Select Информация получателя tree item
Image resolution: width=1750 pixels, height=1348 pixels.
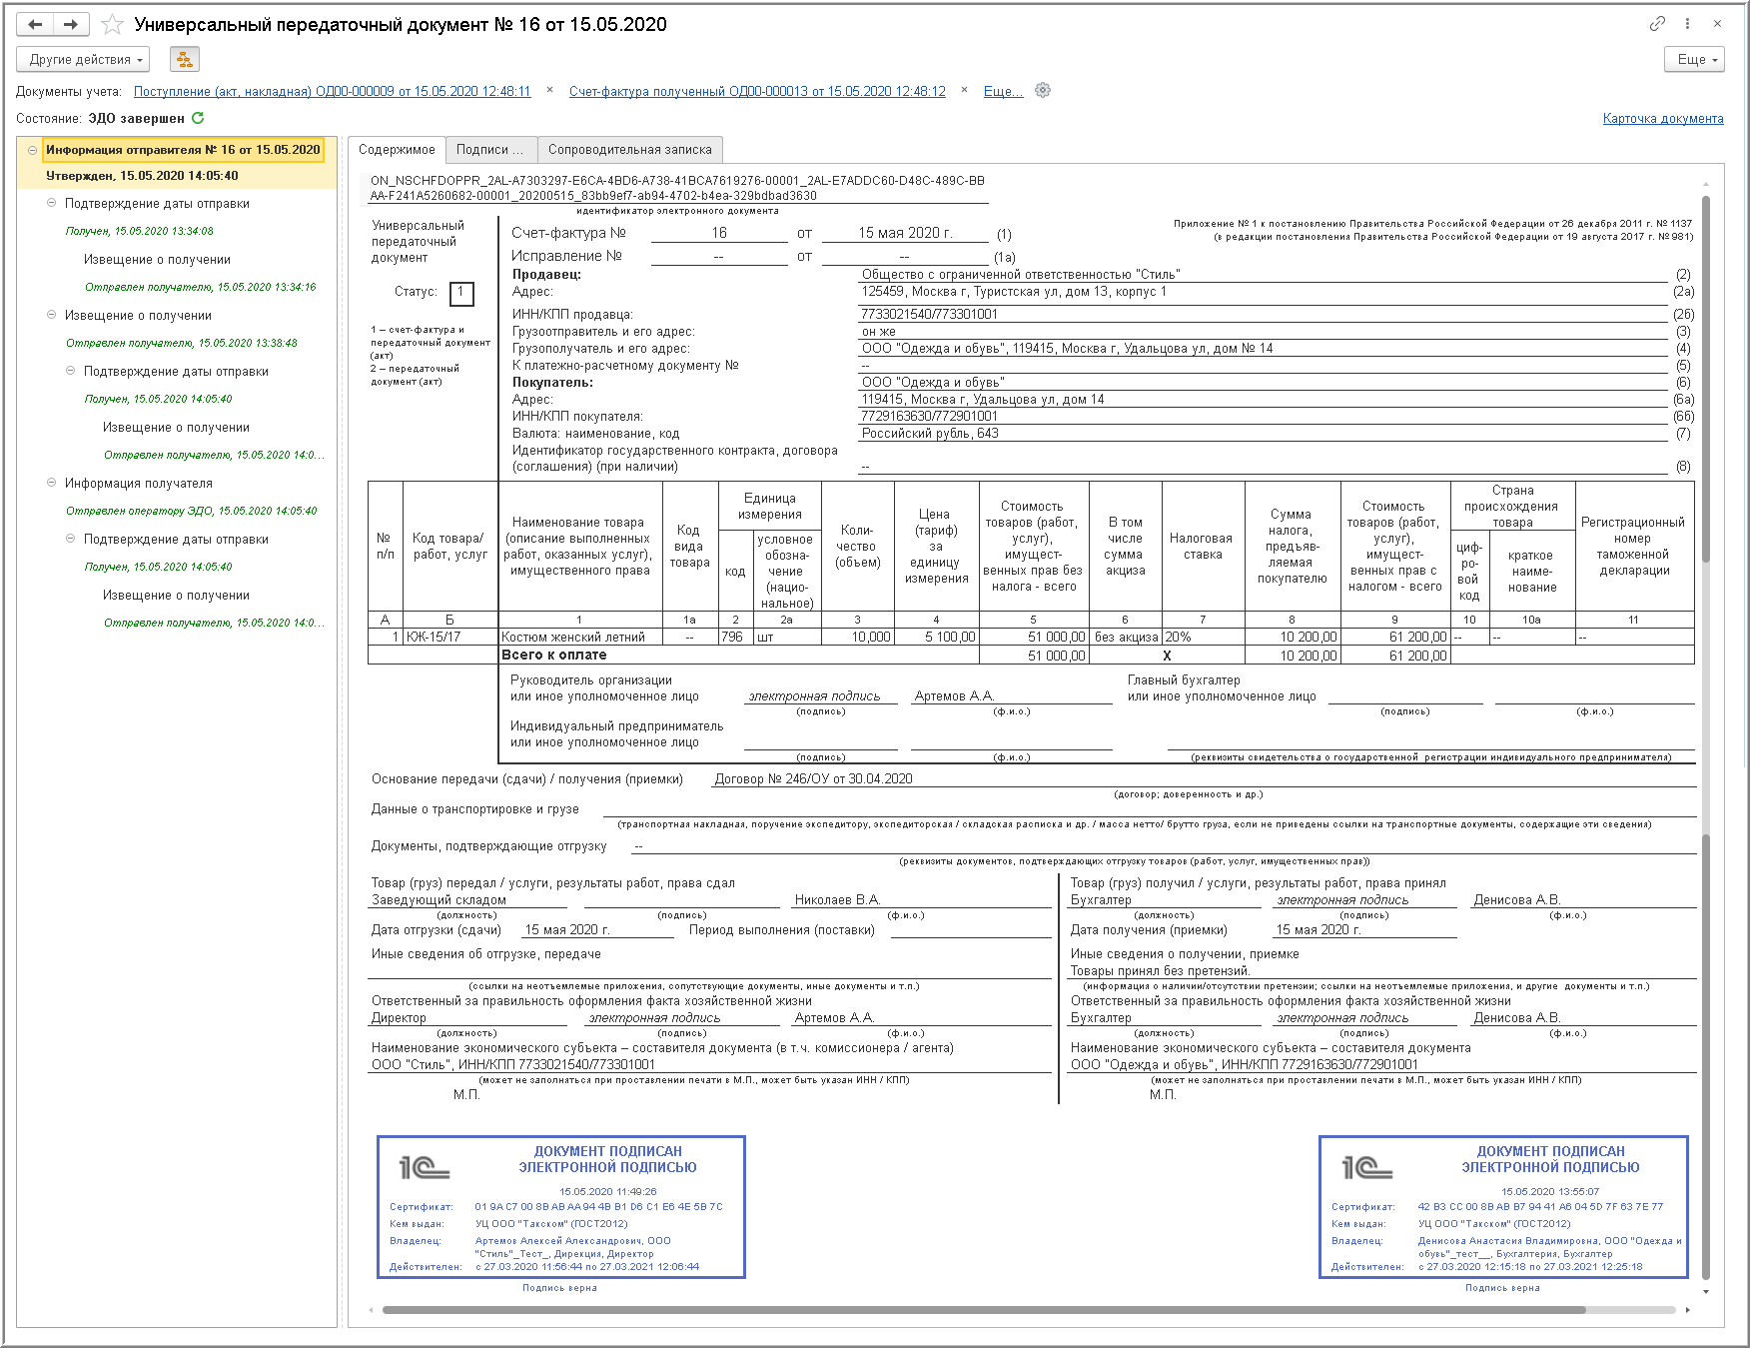click(x=139, y=483)
